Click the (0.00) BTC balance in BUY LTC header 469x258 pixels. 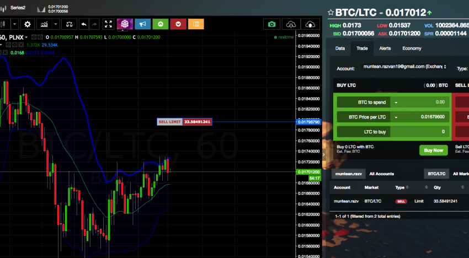click(x=436, y=85)
